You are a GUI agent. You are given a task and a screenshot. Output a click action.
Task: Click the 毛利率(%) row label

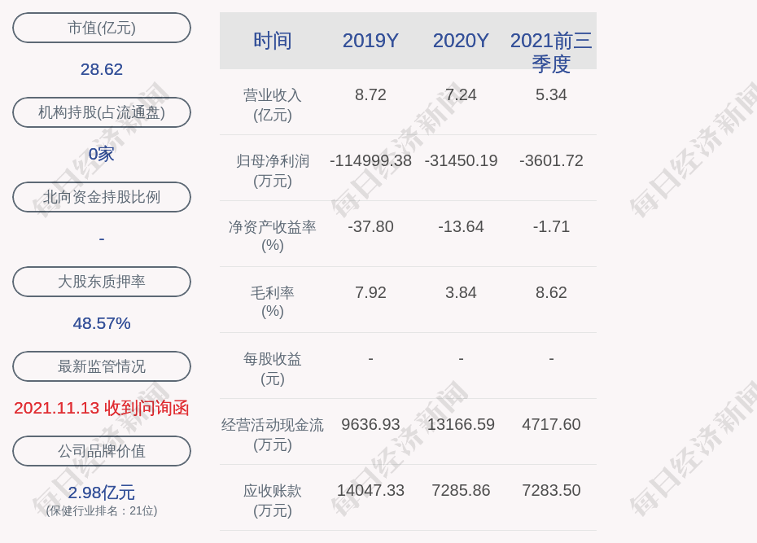[x=273, y=302]
